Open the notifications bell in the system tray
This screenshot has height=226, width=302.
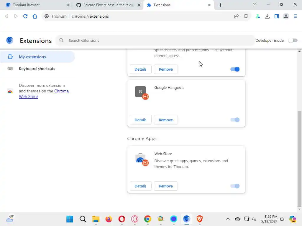[282, 219]
